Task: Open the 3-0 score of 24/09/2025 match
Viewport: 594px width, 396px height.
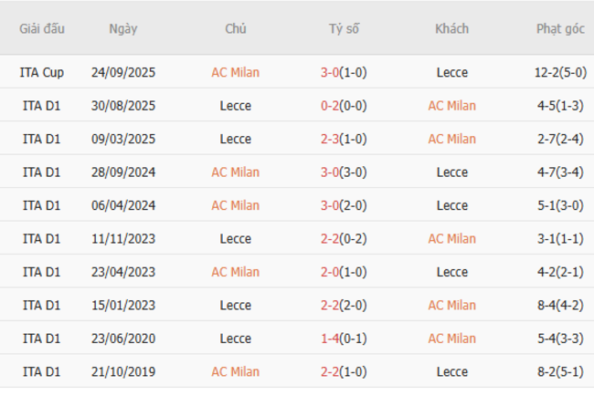Action: (x=330, y=72)
